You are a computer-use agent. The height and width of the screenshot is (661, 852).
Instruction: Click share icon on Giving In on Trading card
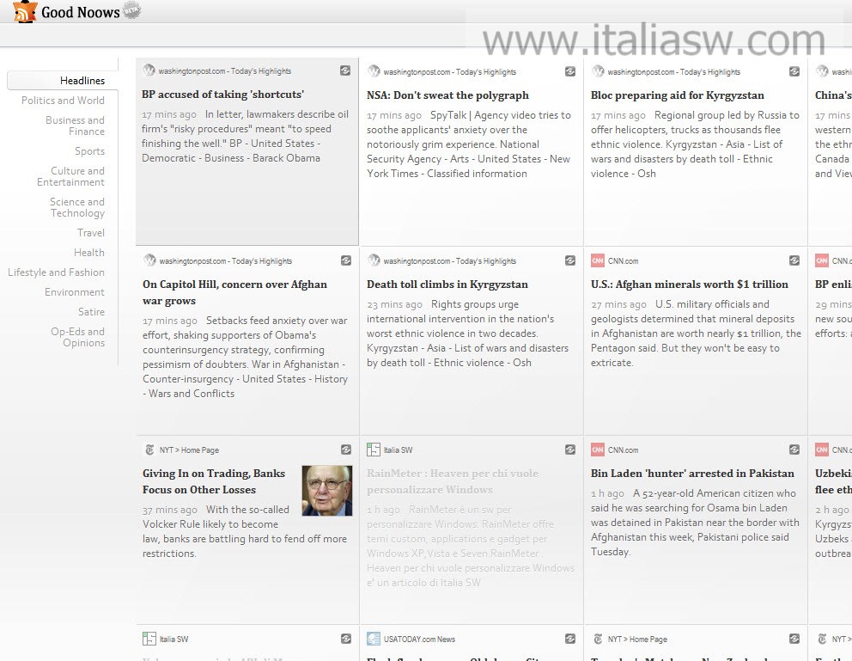click(x=346, y=450)
